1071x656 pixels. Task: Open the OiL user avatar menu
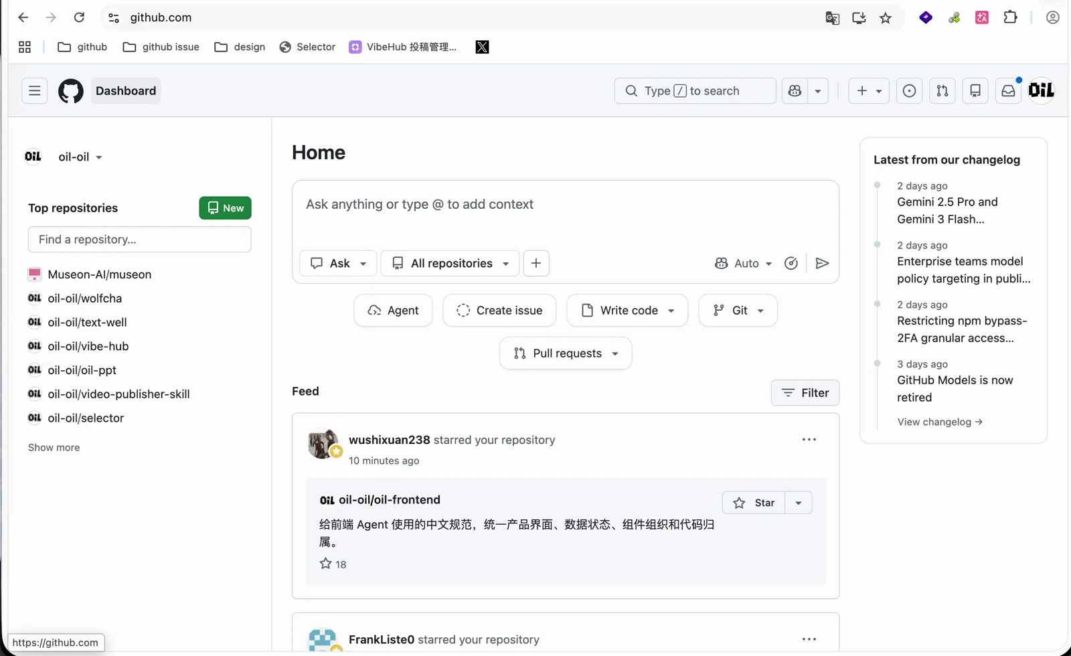point(1042,90)
